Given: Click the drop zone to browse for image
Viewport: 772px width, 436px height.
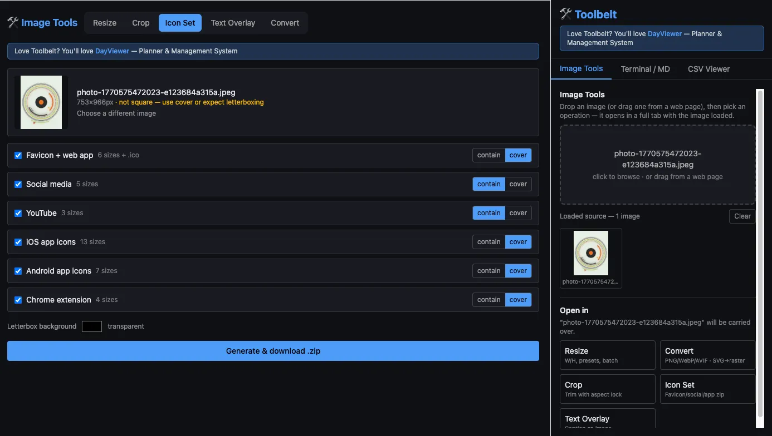Looking at the screenshot, I should [x=657, y=165].
